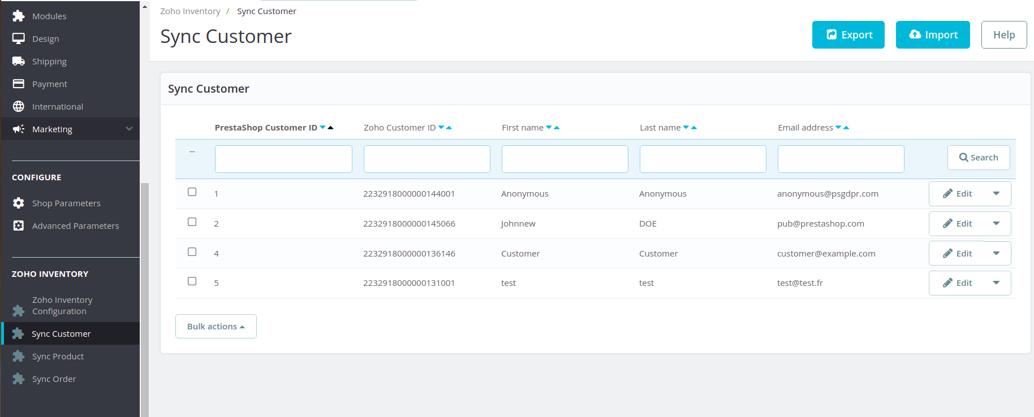
Task: Expand the Marketing menu chevron
Action: [129, 129]
